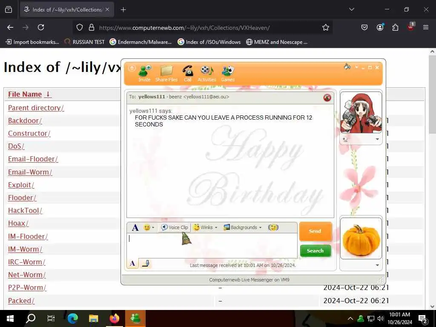Open the RUSSIAN TEST bookmark
Viewport: 436px width, 327px height.
(x=85, y=42)
